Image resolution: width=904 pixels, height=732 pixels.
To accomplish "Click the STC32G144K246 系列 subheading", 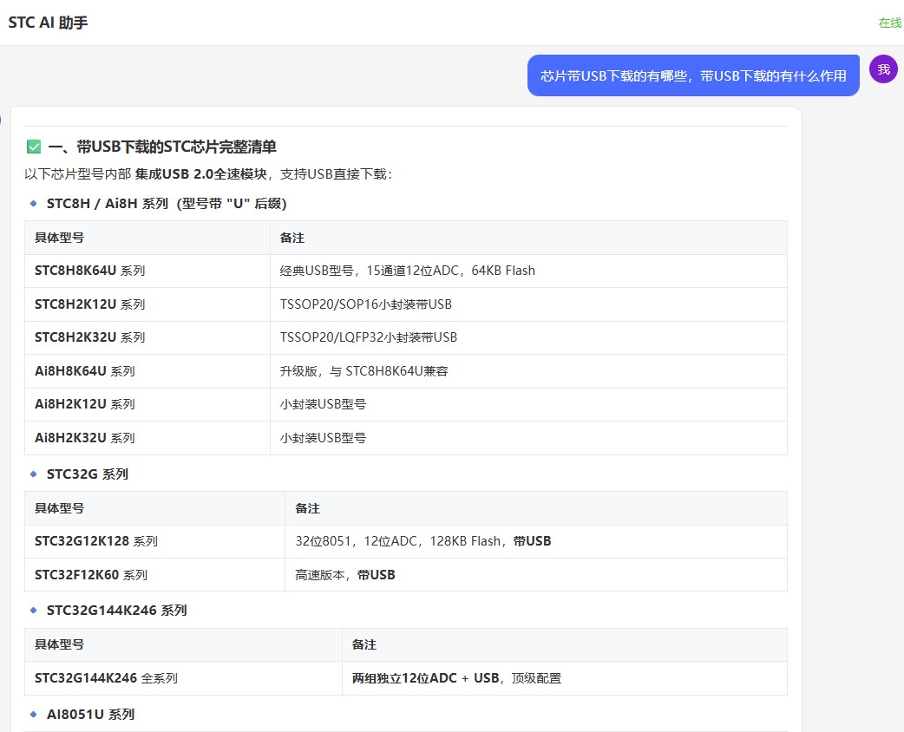I will coord(117,610).
